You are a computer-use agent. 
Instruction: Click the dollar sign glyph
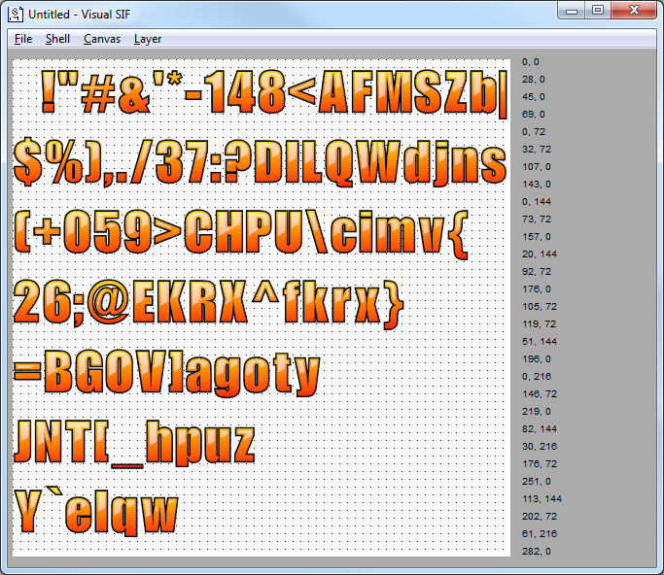click(x=31, y=165)
